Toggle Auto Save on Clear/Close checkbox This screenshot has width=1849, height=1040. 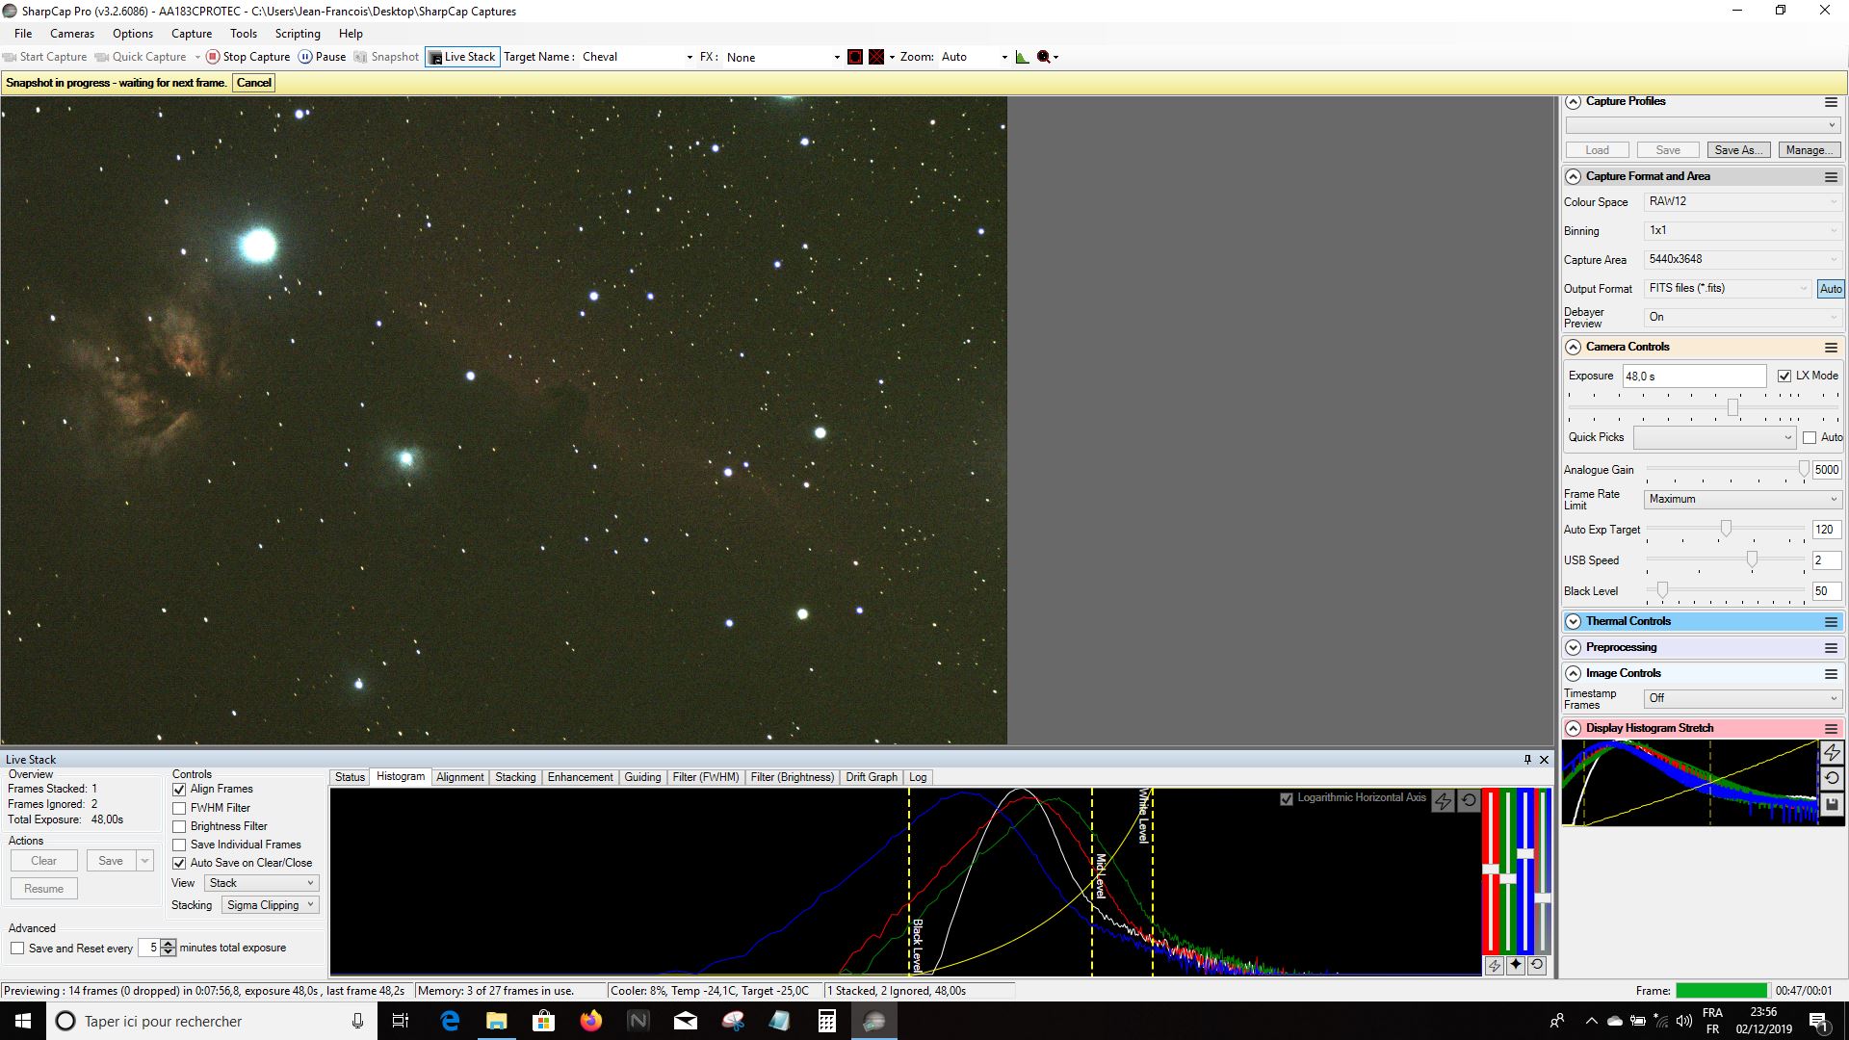pyautogui.click(x=179, y=863)
